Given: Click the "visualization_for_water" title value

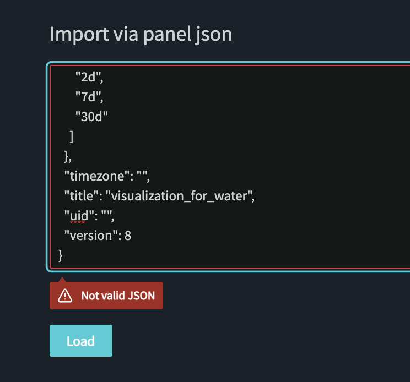Looking at the screenshot, I should (x=179, y=196).
